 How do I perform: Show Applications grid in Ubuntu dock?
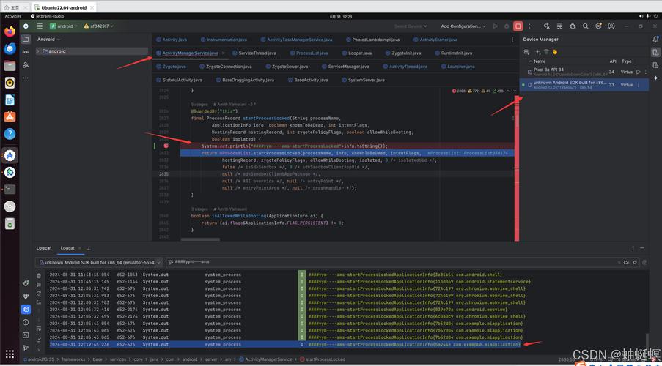(x=10, y=354)
